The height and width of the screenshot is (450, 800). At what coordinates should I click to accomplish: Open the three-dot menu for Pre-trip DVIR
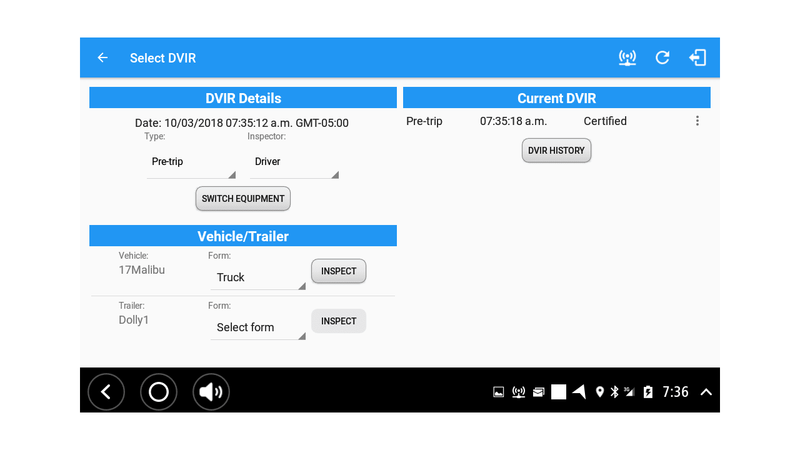[697, 121]
